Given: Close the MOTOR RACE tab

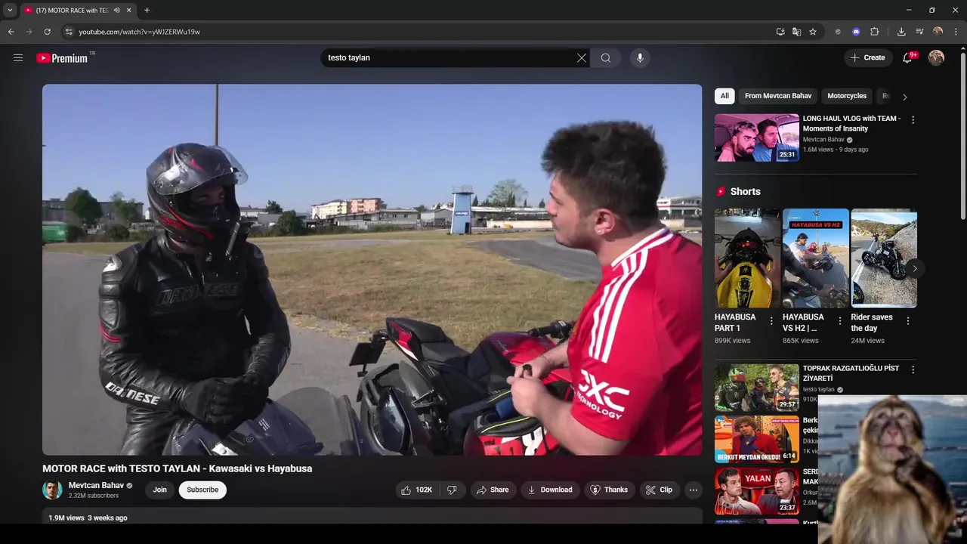Looking at the screenshot, I should click(x=129, y=11).
